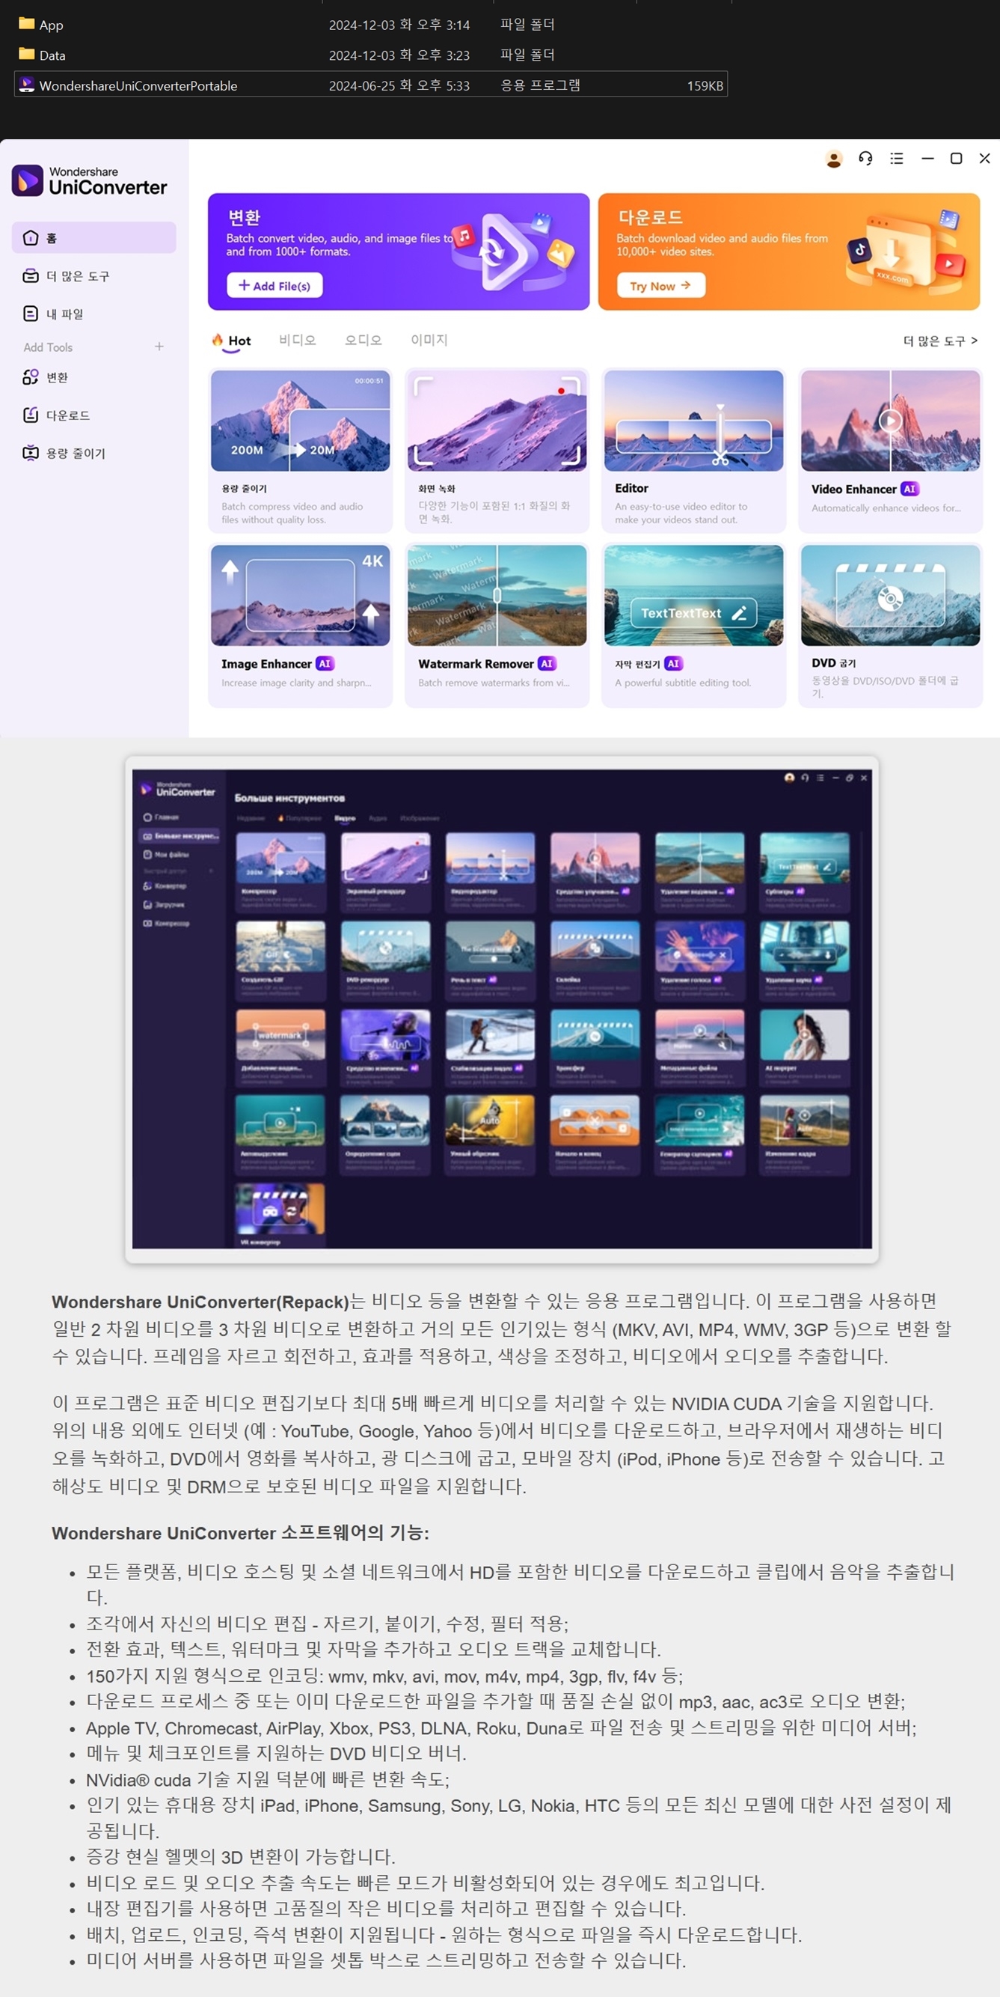Switch to the 비디오 tab
The height and width of the screenshot is (1997, 1000).
[298, 341]
